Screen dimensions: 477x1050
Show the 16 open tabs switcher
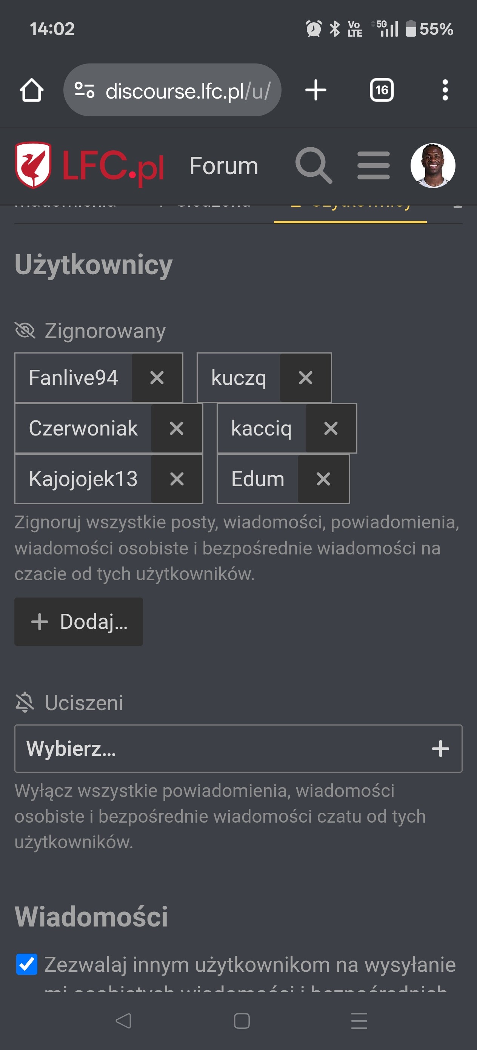381,90
